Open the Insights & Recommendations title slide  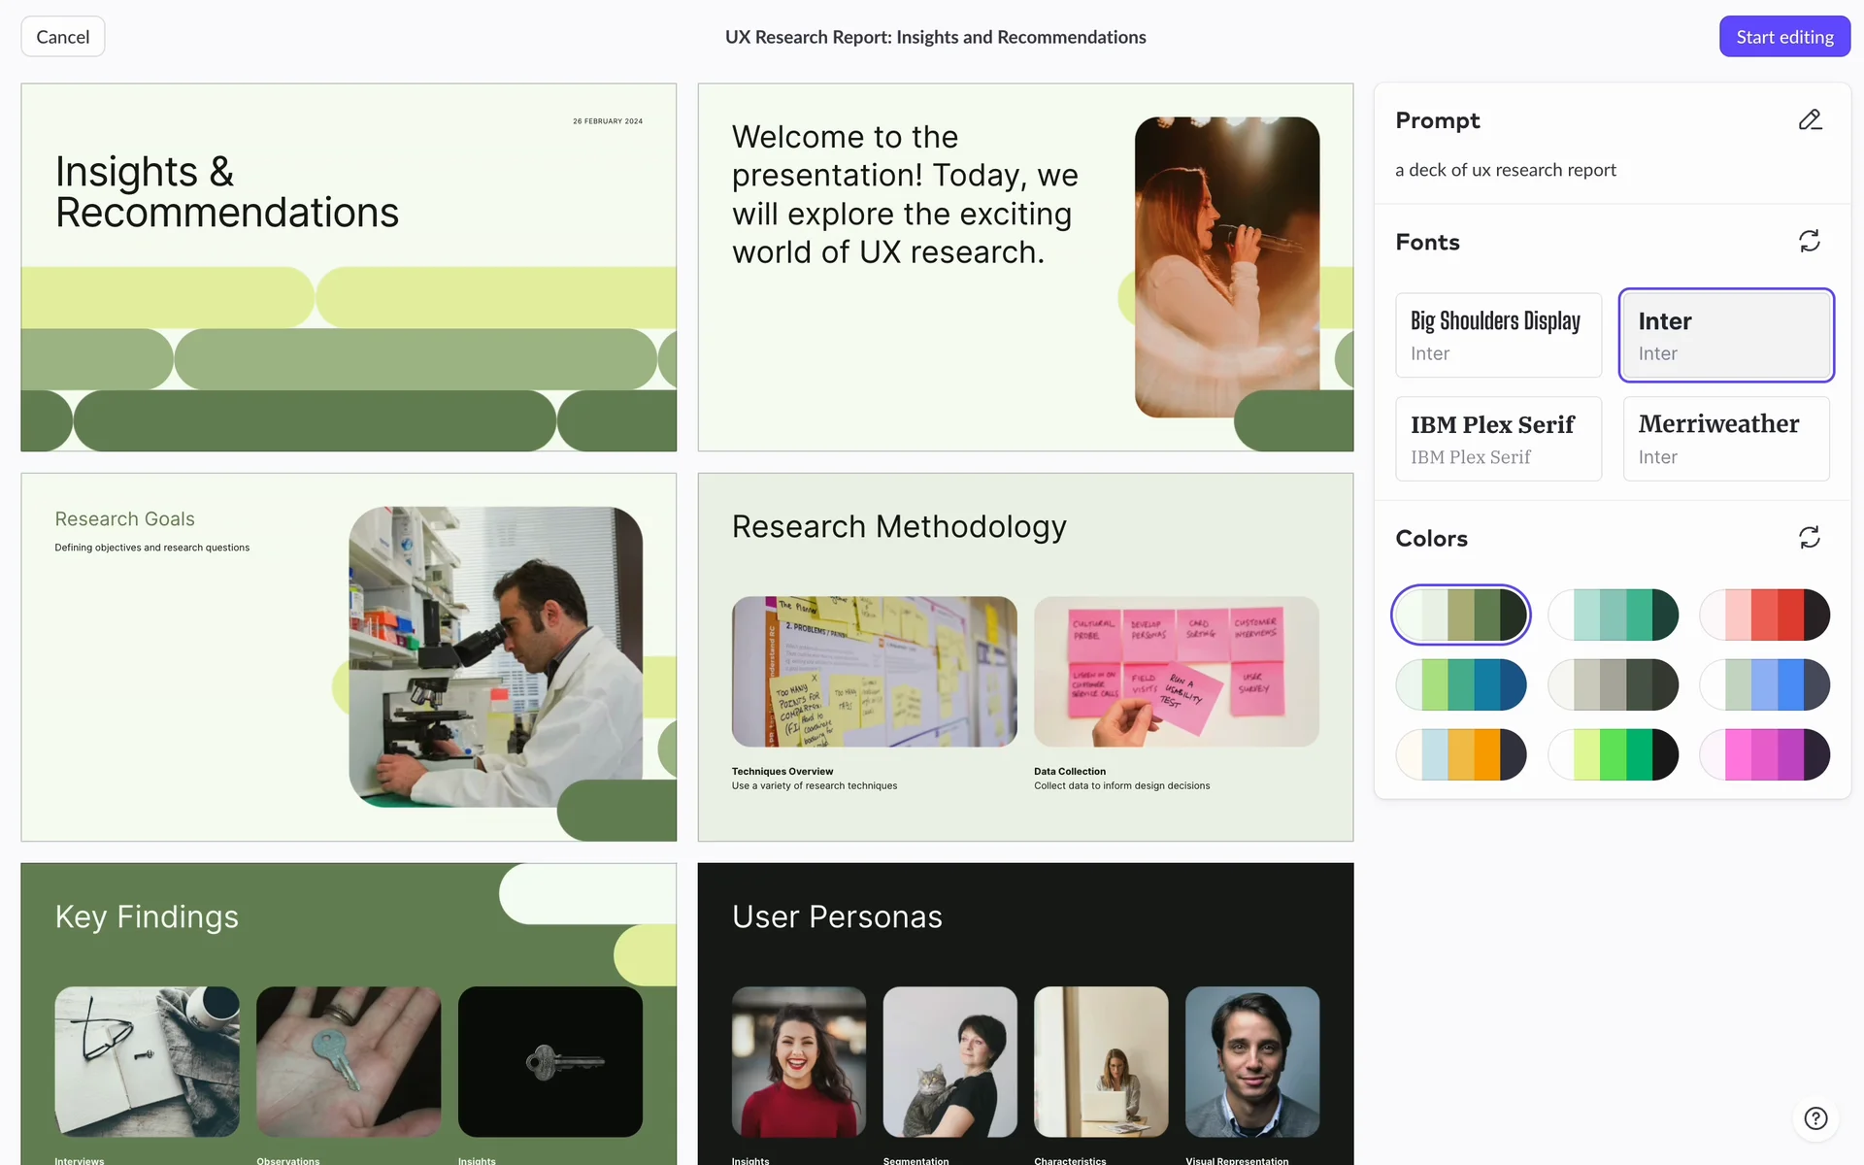(349, 267)
